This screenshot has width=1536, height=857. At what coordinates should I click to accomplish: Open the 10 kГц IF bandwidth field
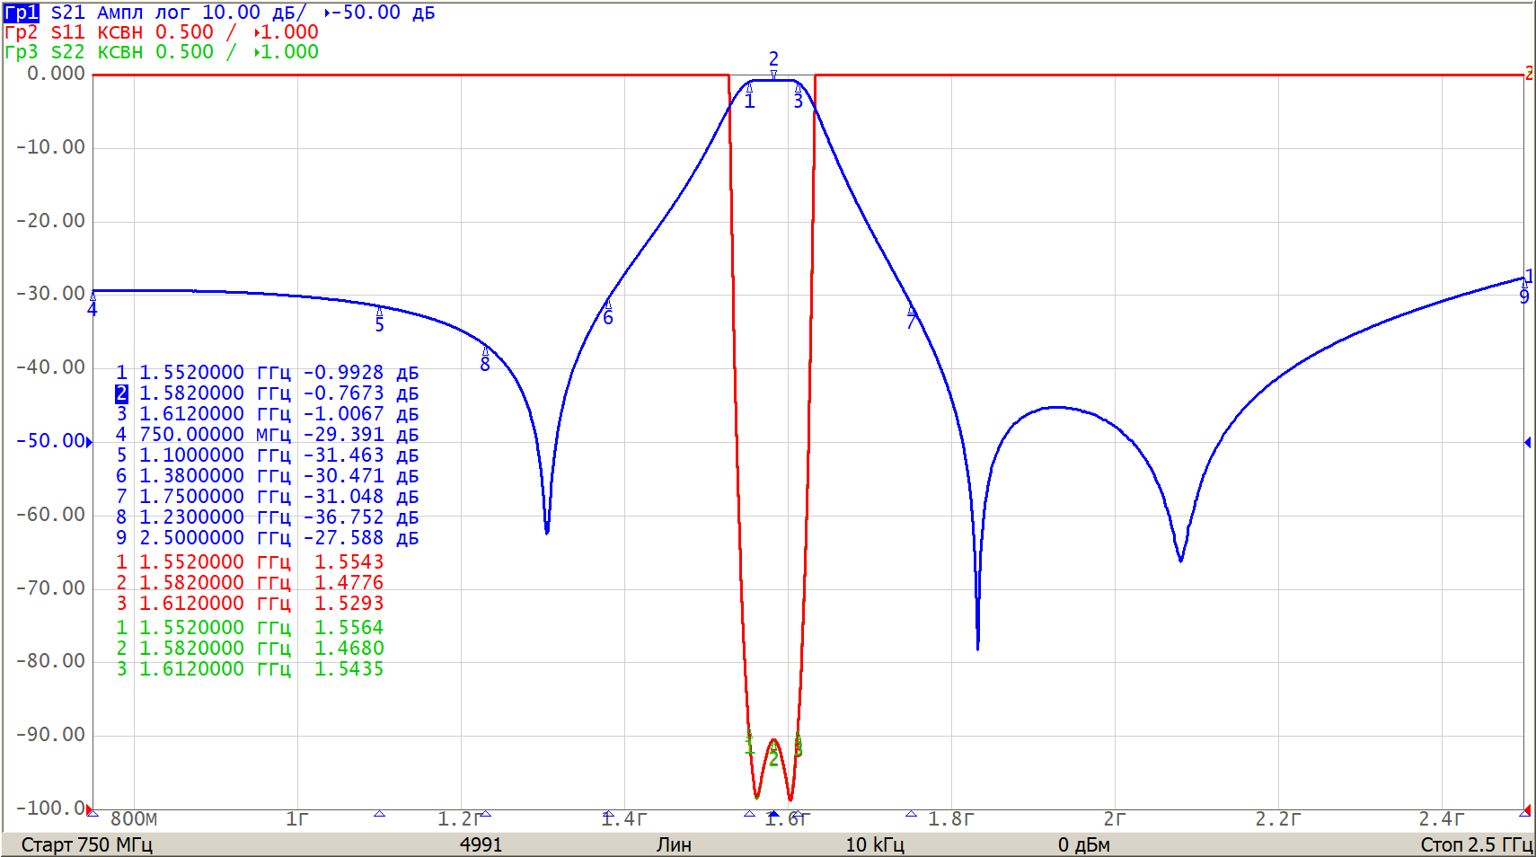click(x=874, y=844)
